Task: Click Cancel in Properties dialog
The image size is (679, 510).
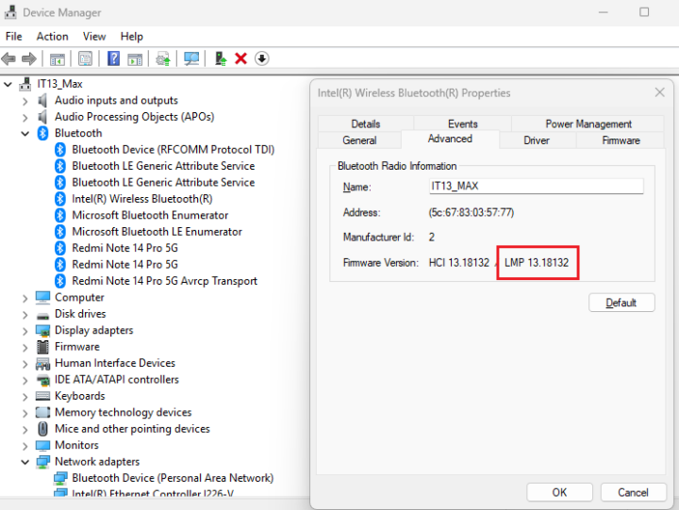Action: 633,492
